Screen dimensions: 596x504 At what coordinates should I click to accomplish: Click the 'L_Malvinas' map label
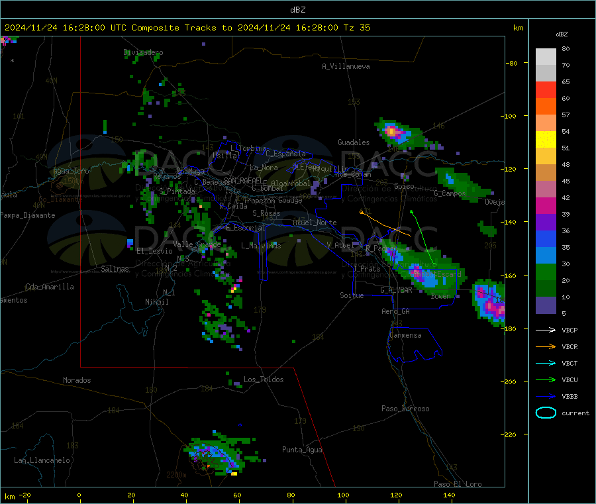(261, 246)
